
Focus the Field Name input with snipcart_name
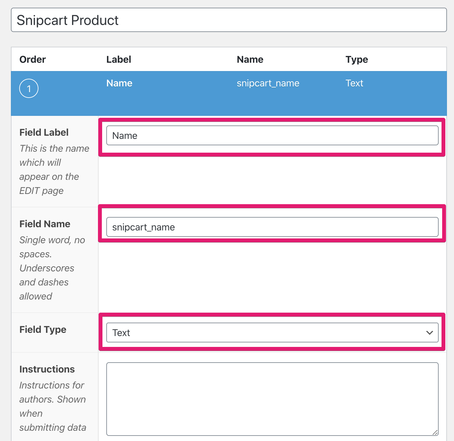pos(272,227)
